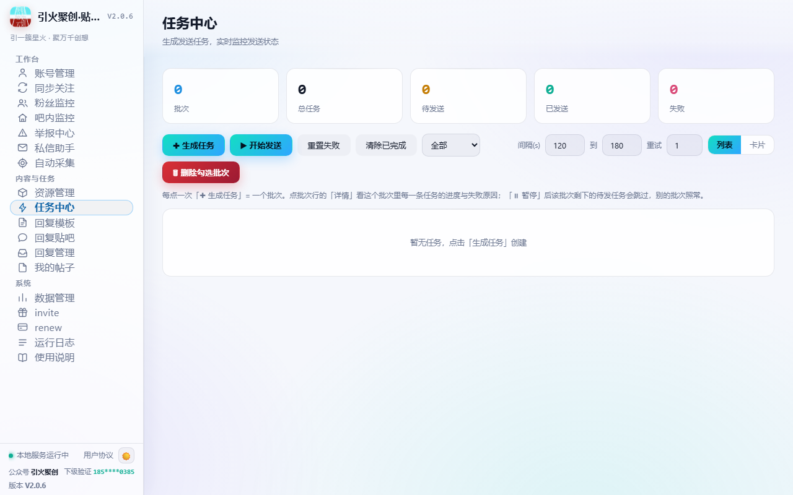The height and width of the screenshot is (495, 793).
Task: Switch to 卡片 view
Action: point(757,145)
